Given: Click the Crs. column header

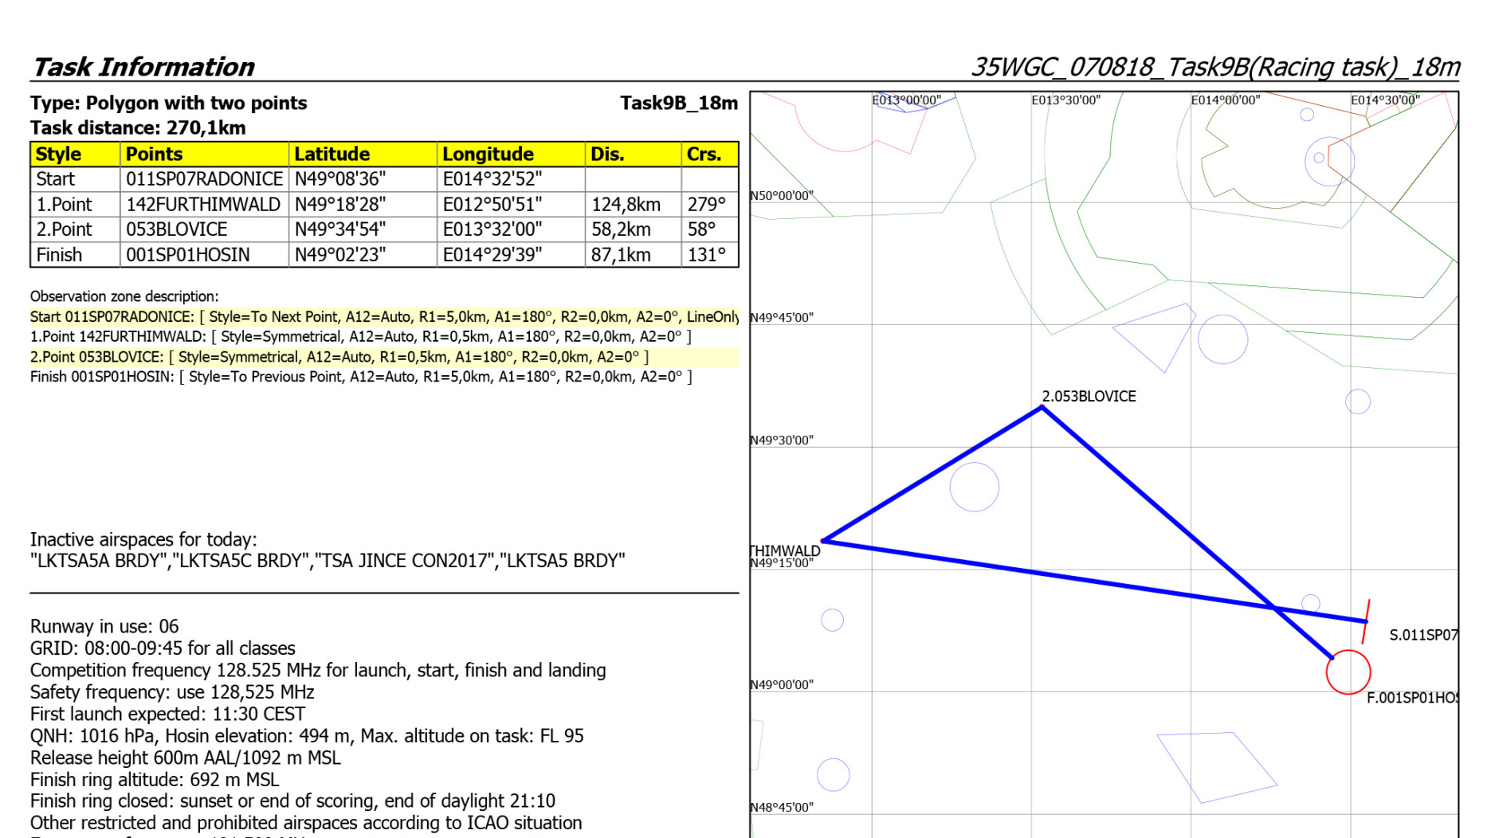Looking at the screenshot, I should (704, 154).
